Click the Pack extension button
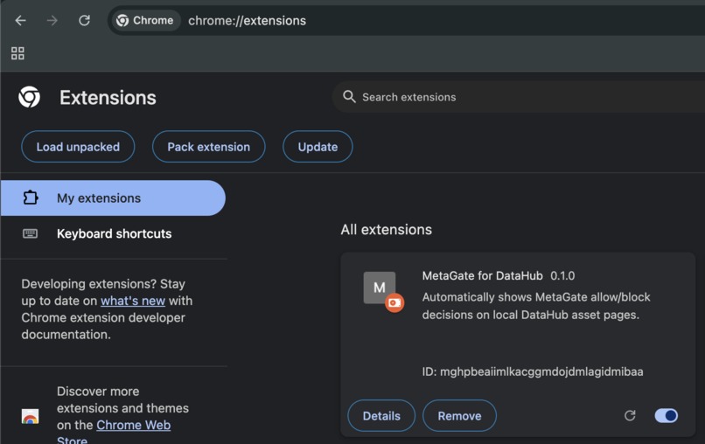The width and height of the screenshot is (705, 444). point(209,147)
